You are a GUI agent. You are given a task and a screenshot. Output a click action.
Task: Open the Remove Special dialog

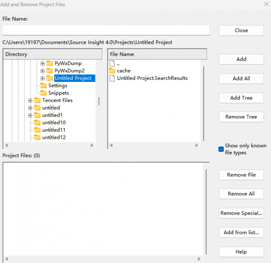tap(241, 213)
